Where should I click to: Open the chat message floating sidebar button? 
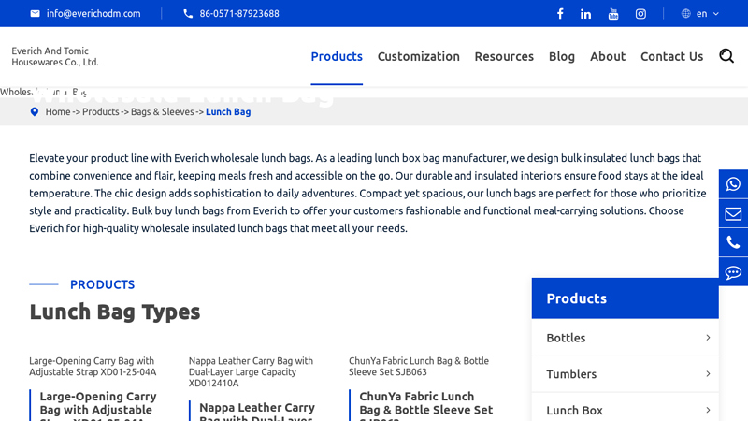733,272
